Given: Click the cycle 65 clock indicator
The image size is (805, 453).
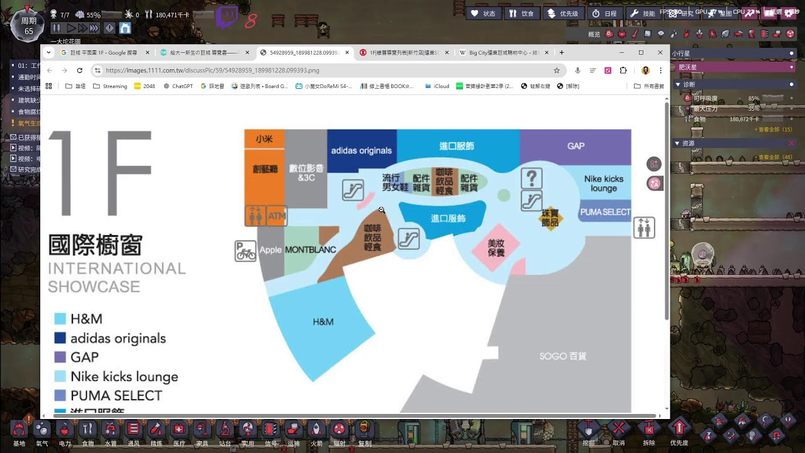Looking at the screenshot, I should pos(28,25).
